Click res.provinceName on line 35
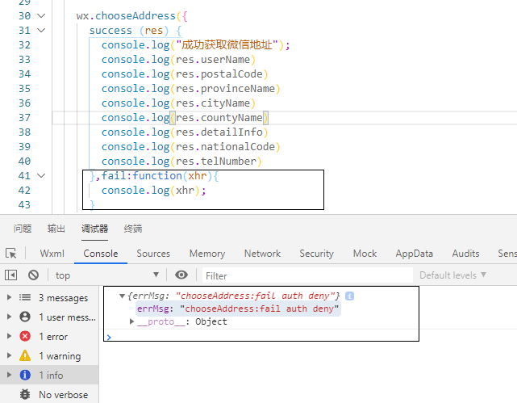The height and width of the screenshot is (403, 517). (225, 89)
